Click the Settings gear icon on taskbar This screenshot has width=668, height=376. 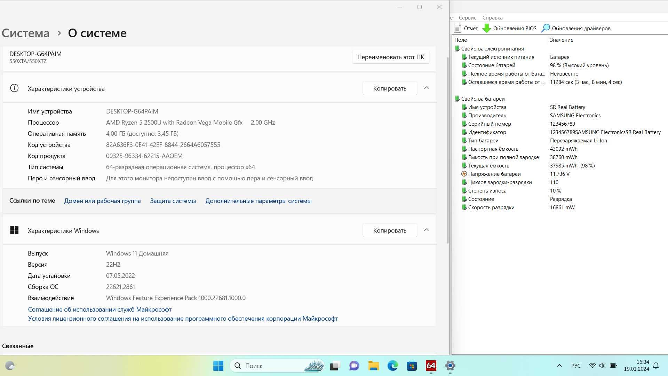coord(450,366)
